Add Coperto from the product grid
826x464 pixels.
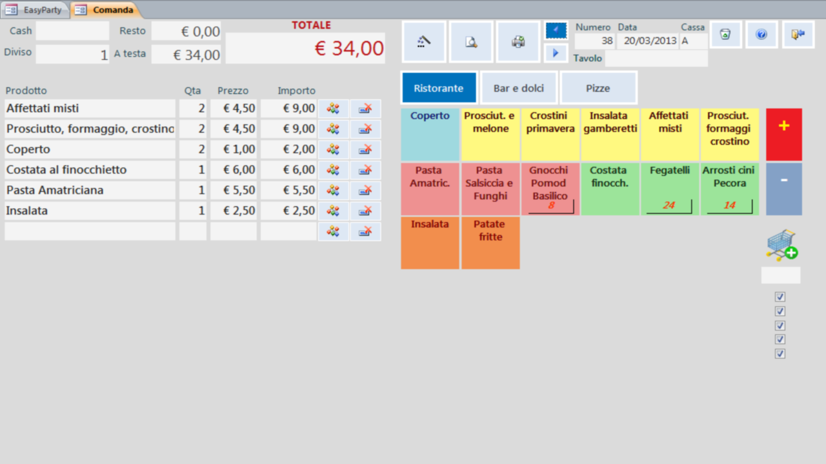coord(430,135)
